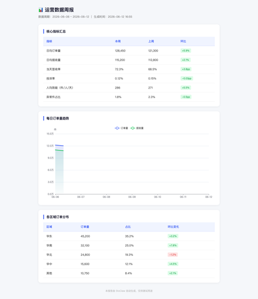The height and width of the screenshot is (299, 258).
Task: Select the 24,800 order count cell
Action: [x=85, y=255]
